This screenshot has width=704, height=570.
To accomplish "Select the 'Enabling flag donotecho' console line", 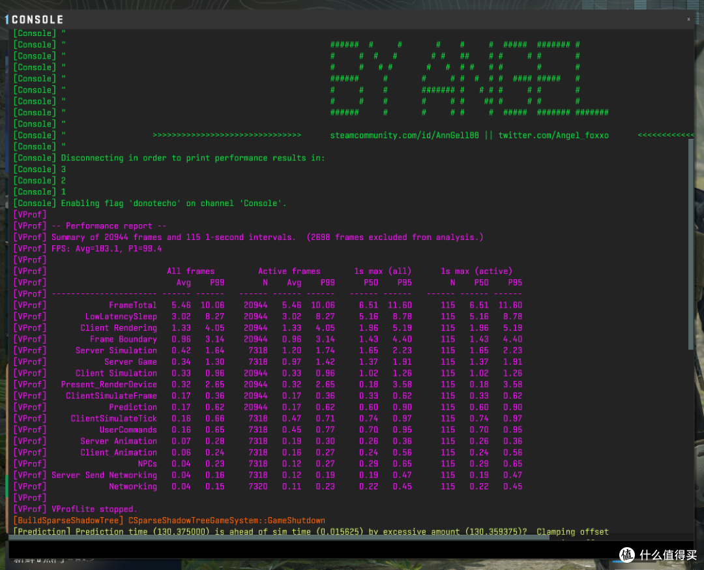I will pyautogui.click(x=149, y=203).
